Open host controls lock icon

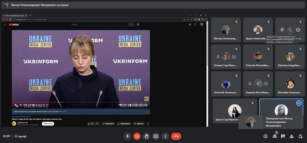coord(300,136)
